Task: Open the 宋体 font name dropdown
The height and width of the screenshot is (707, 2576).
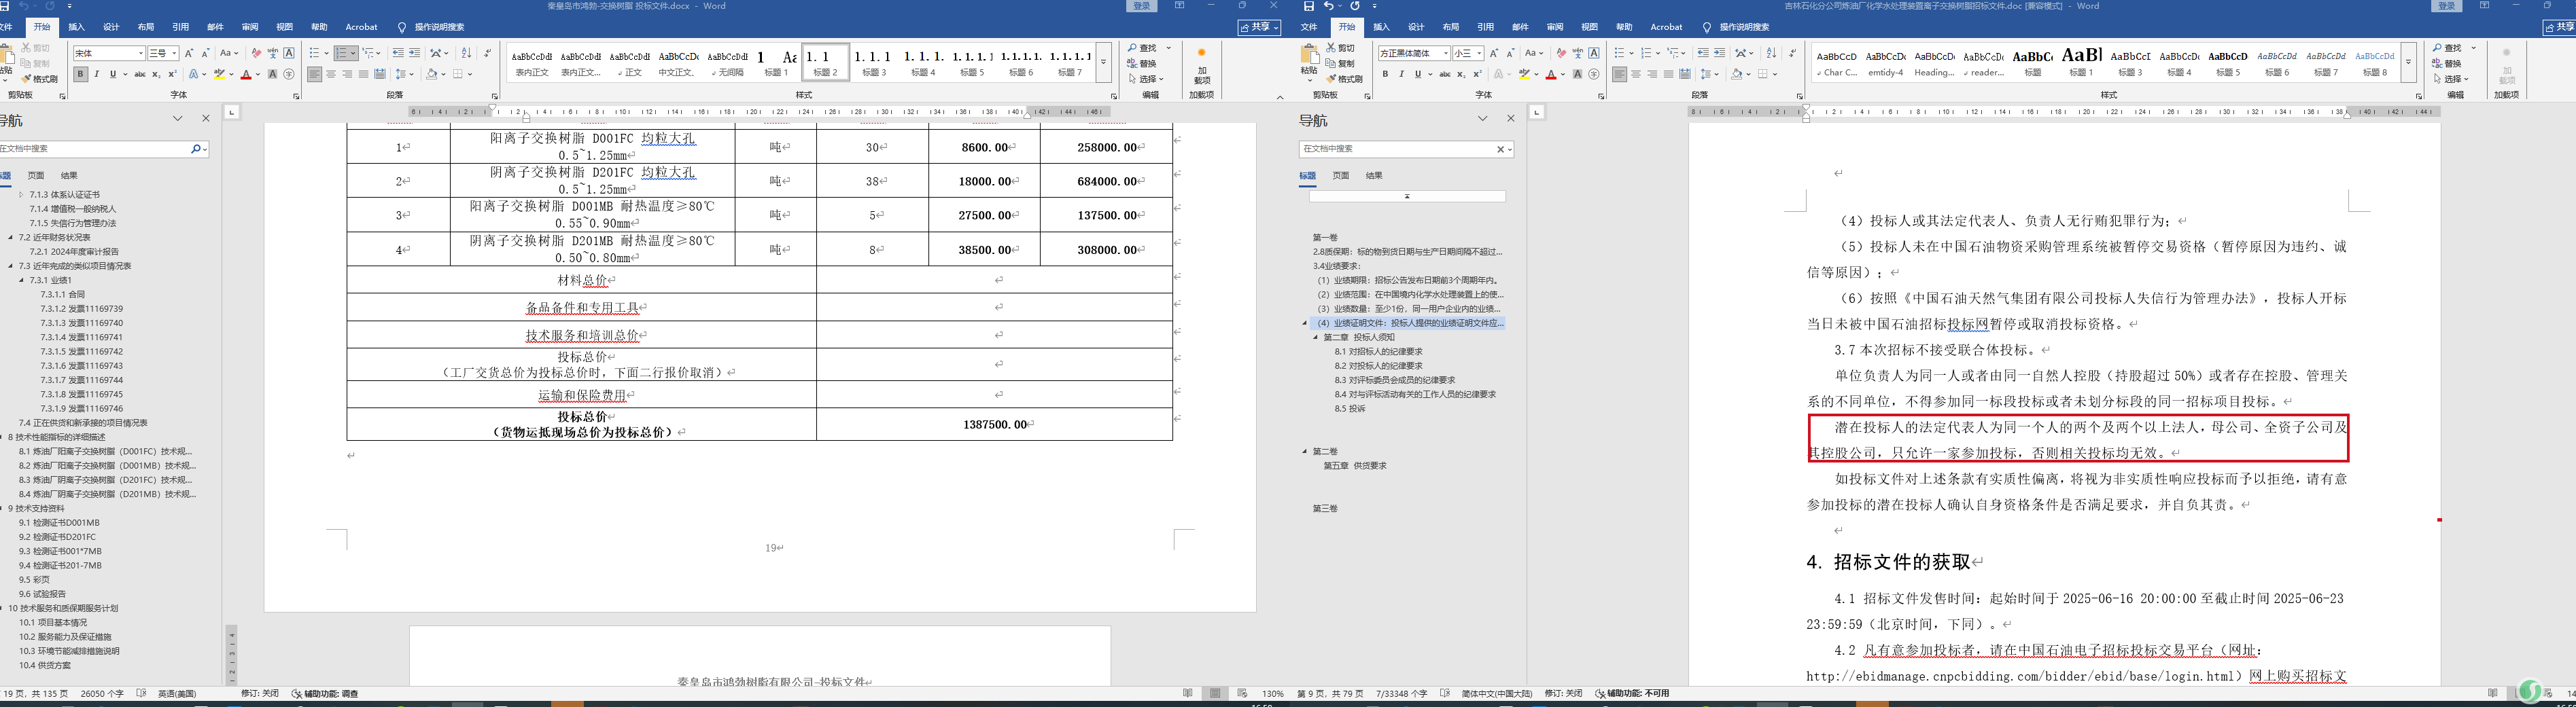Action: (141, 53)
